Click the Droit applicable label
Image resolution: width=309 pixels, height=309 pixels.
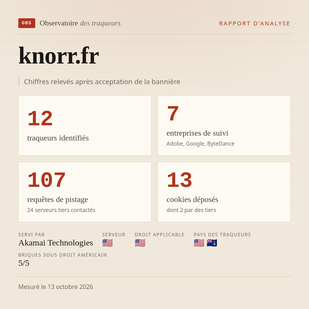[159, 235]
